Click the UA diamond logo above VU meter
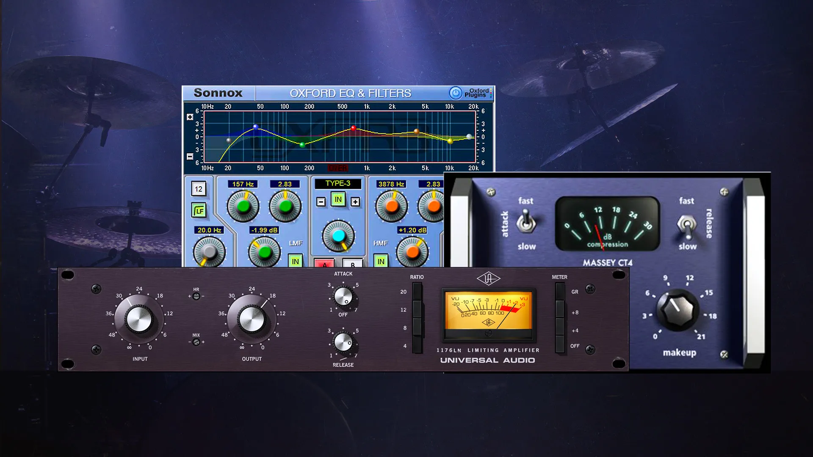813x457 pixels. tap(489, 278)
